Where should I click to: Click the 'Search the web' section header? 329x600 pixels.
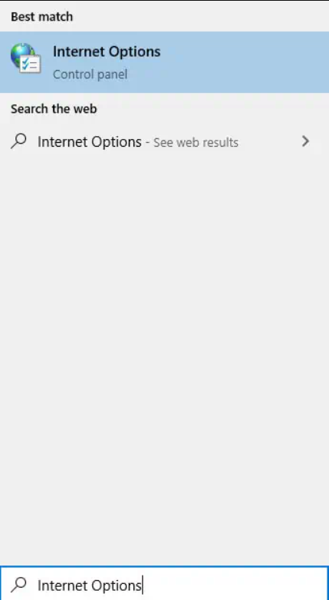click(x=54, y=109)
